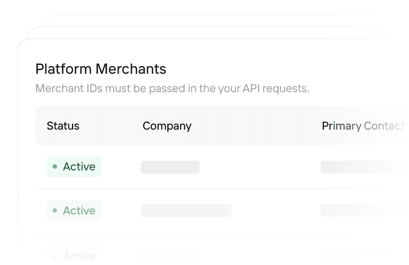Click the Merchant IDs description text

pos(172,89)
